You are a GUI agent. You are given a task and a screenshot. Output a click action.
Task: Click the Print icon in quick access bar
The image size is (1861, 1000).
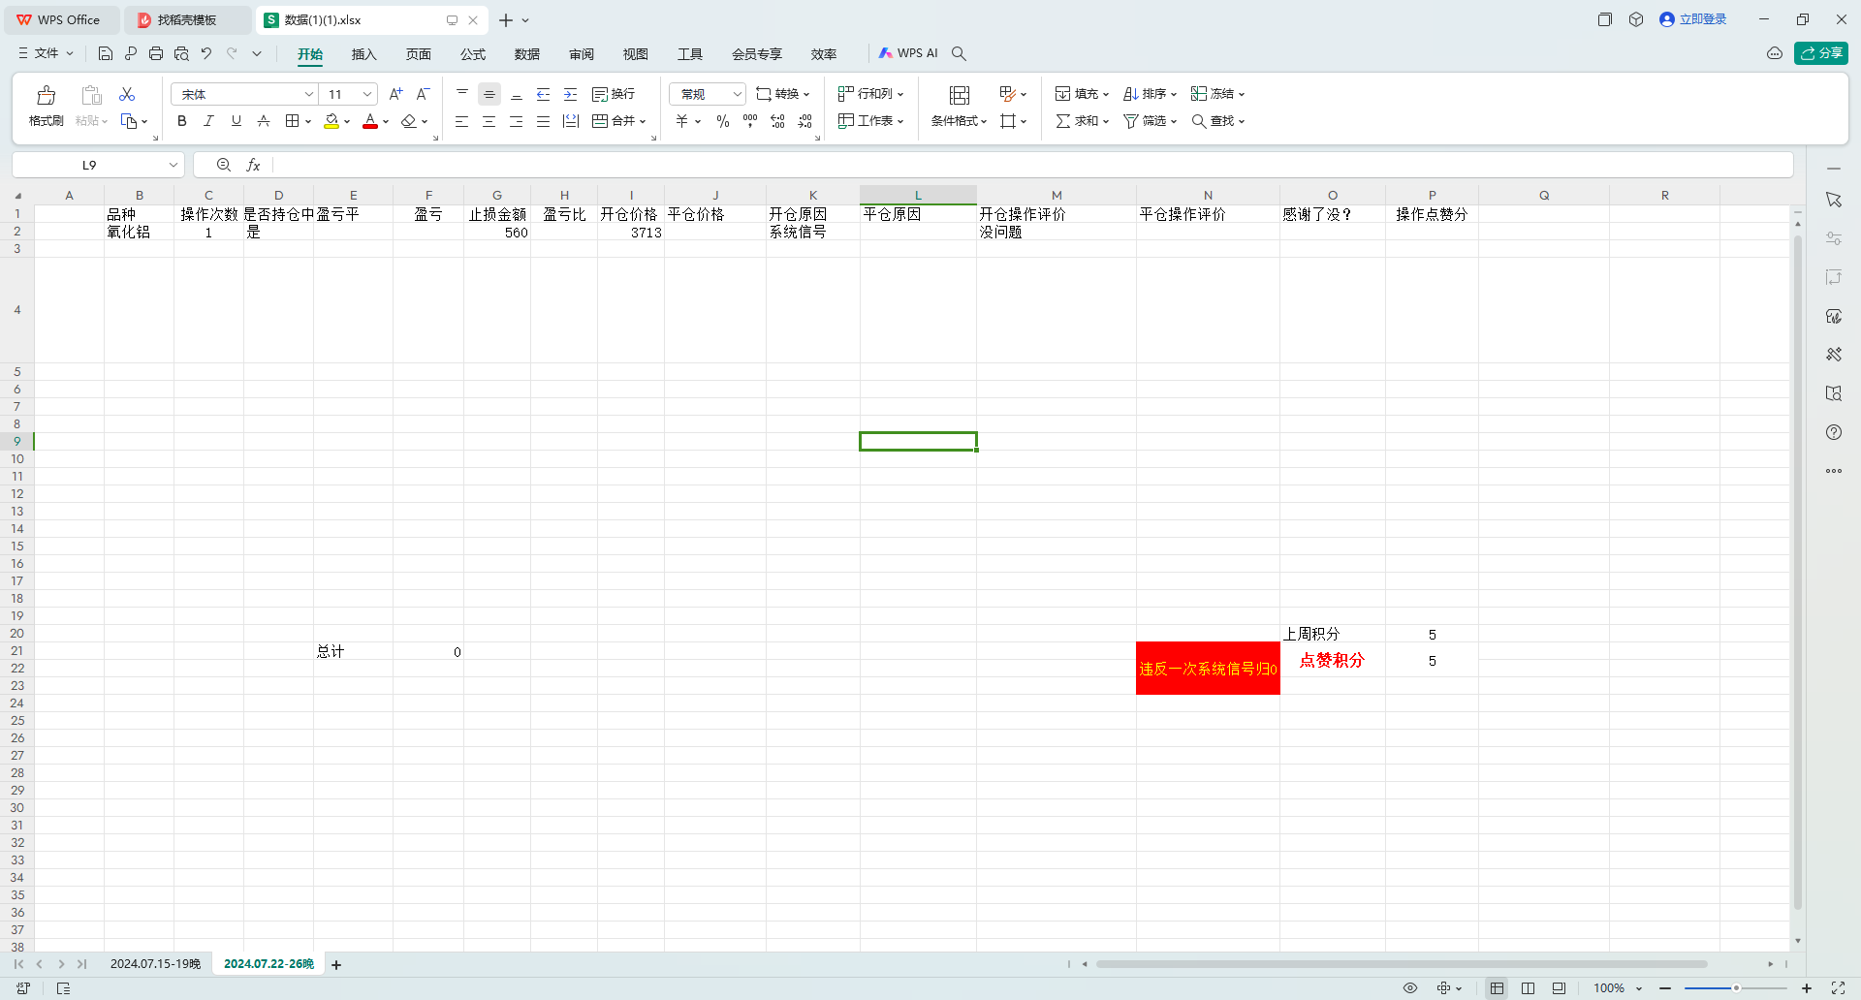[156, 53]
